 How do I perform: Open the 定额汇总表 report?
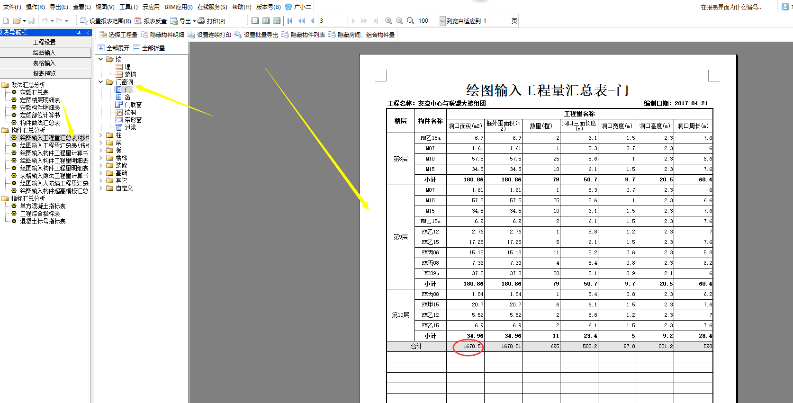click(34, 92)
